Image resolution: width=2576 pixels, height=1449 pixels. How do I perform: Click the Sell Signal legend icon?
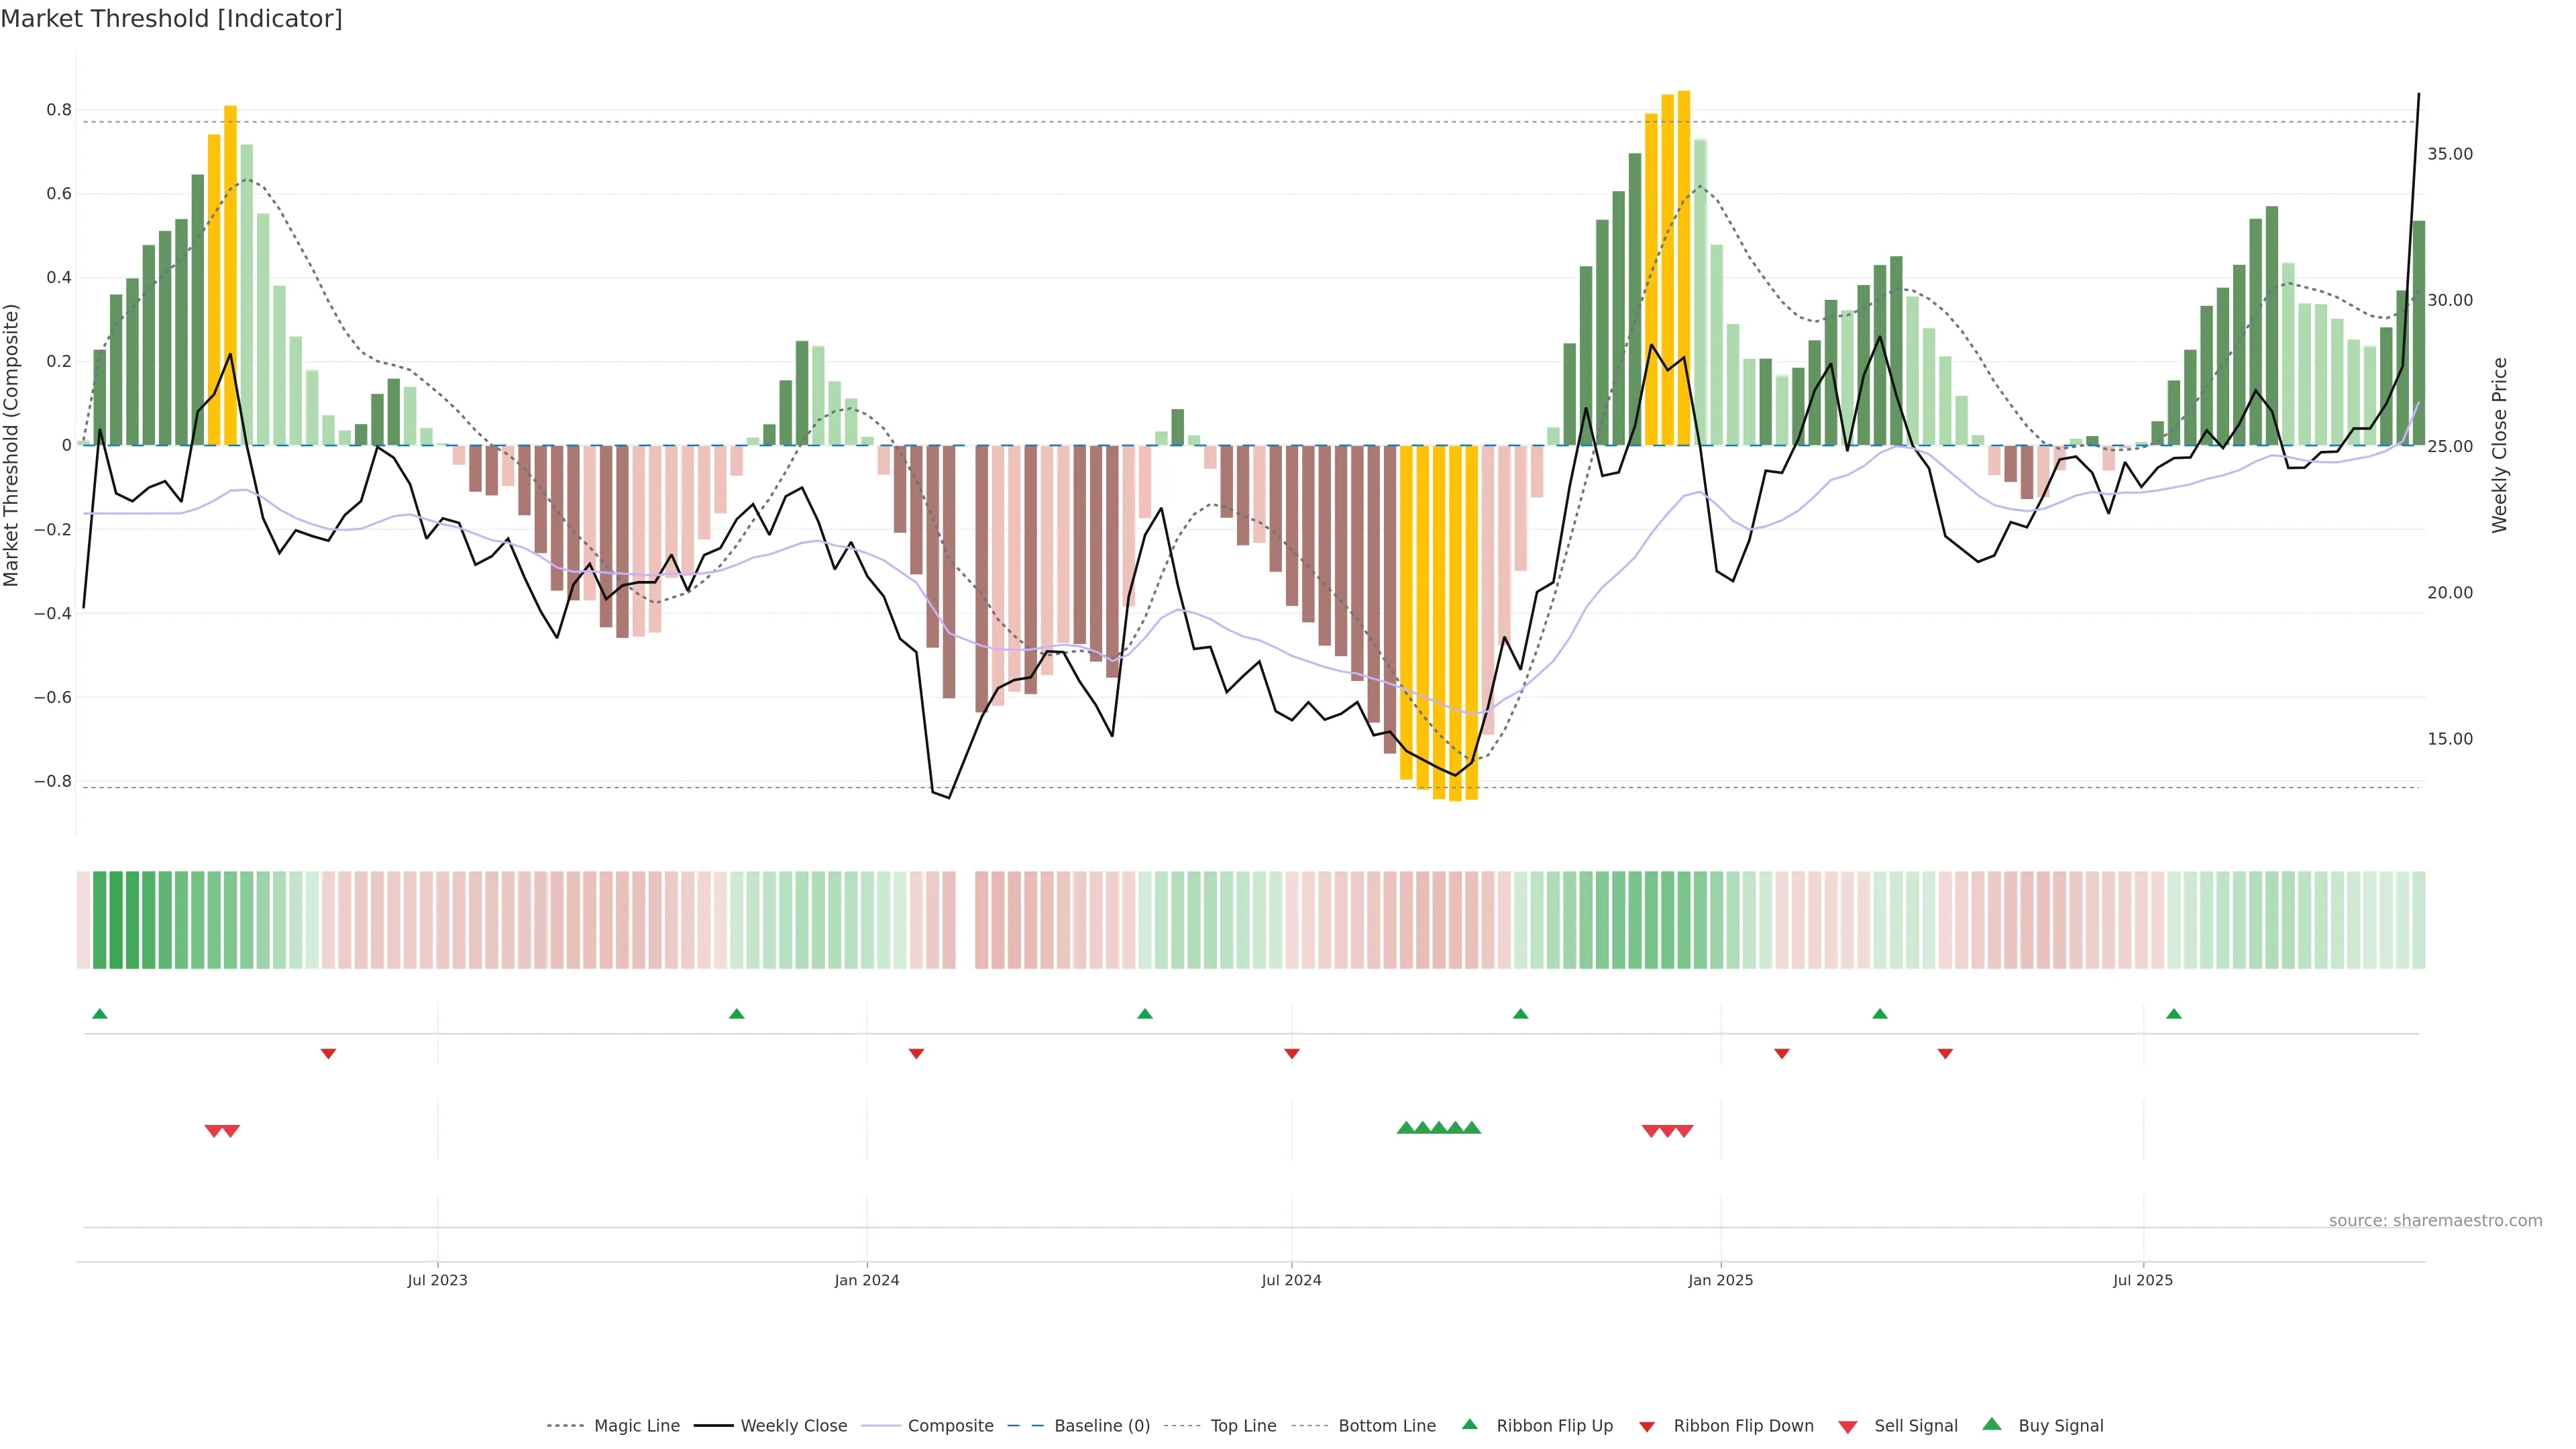(1848, 1426)
